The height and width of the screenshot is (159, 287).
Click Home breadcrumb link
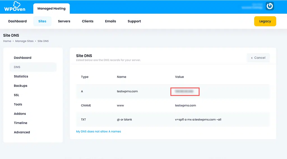(7, 41)
